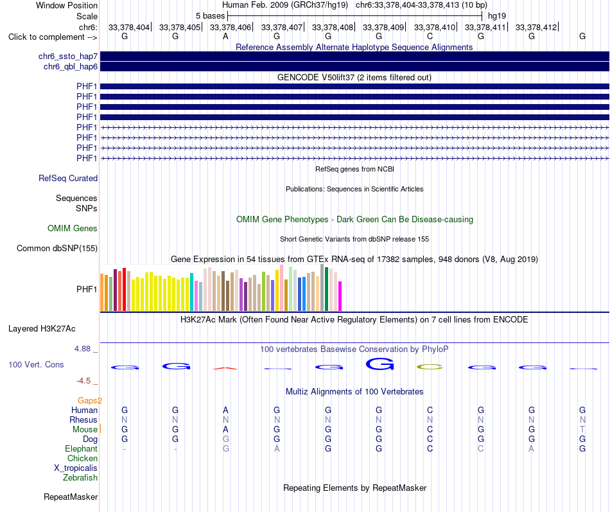Click the C base in the Human alignment row
This screenshot has height=512, width=610.
(430, 410)
